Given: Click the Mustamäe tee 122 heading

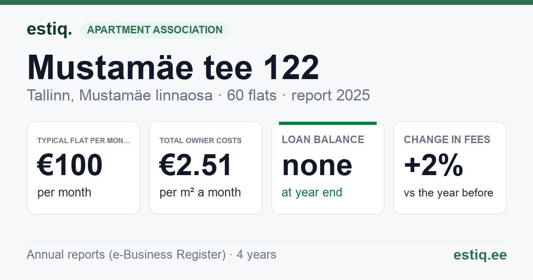Looking at the screenshot, I should 173,68.
